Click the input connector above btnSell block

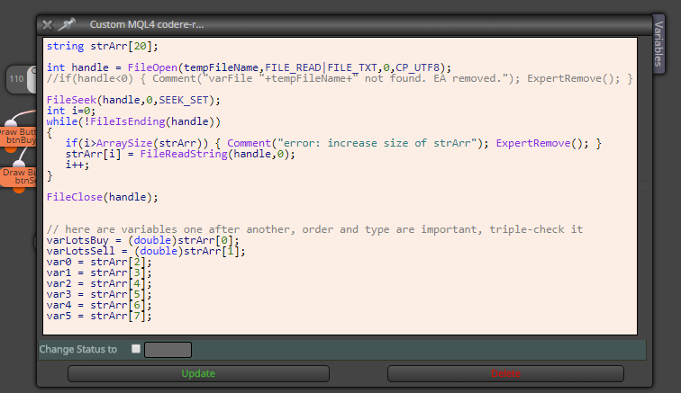(19, 165)
